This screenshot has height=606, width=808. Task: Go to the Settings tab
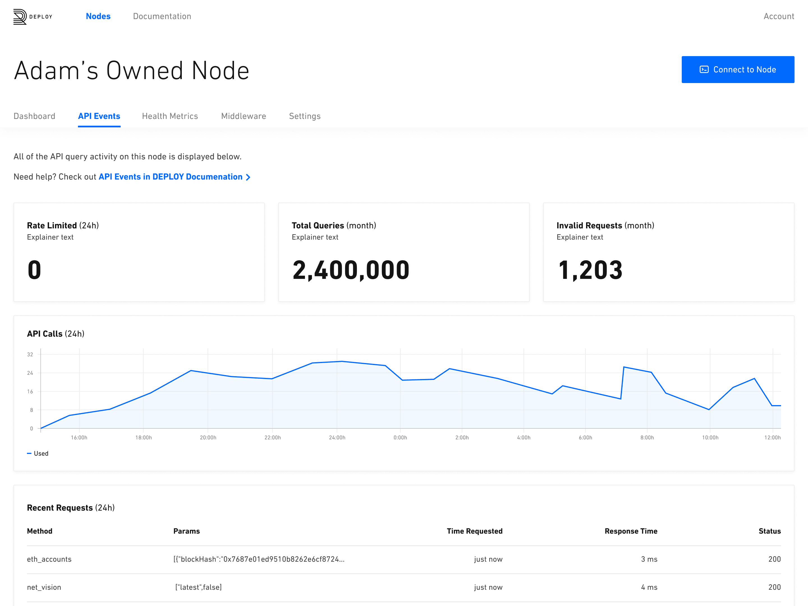(x=305, y=116)
